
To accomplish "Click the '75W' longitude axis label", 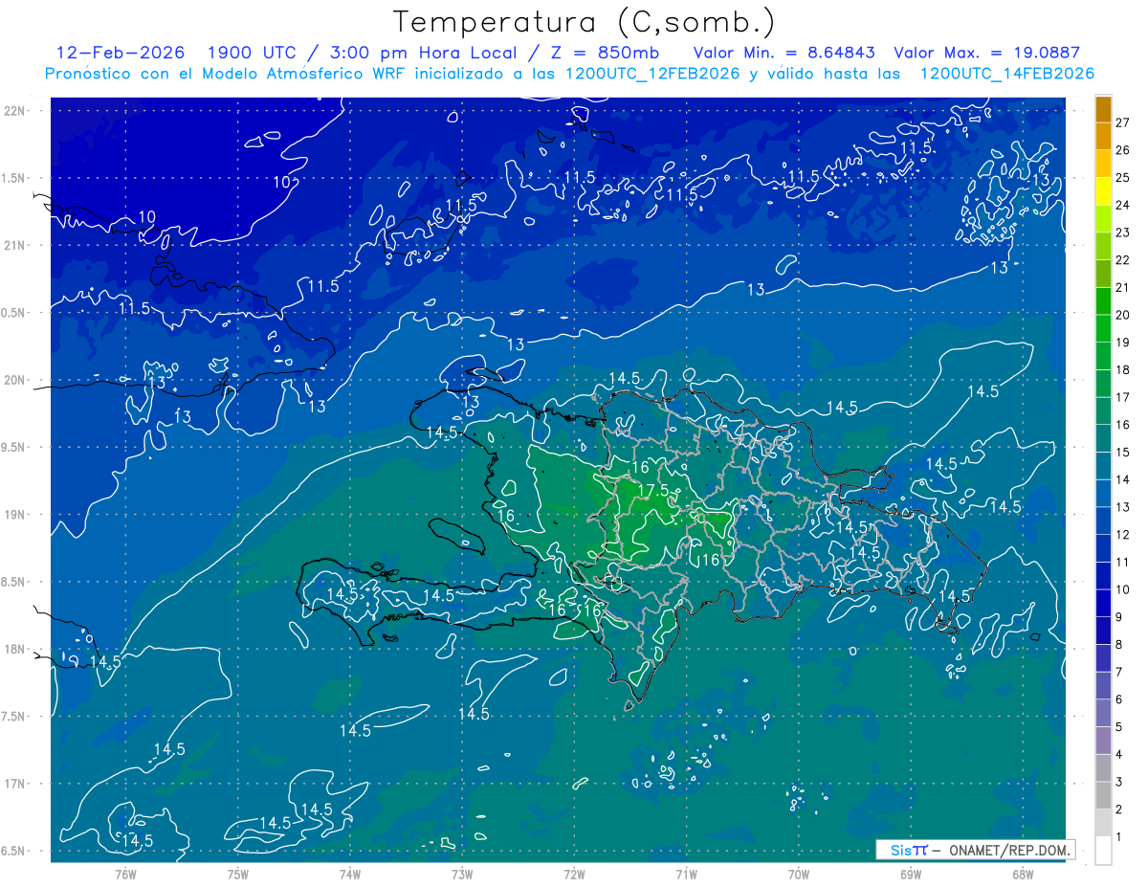I will click(238, 875).
